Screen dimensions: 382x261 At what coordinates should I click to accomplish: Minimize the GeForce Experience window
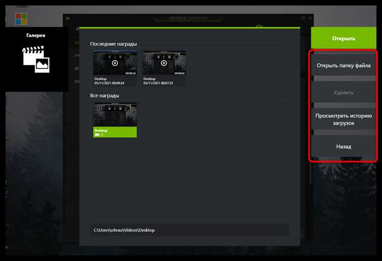click(x=296, y=18)
